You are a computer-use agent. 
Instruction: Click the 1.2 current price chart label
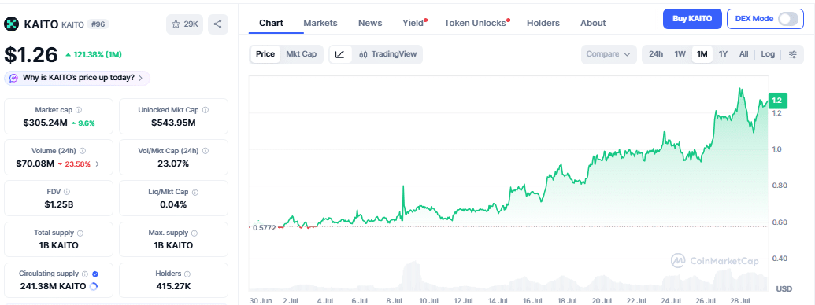[x=777, y=100]
